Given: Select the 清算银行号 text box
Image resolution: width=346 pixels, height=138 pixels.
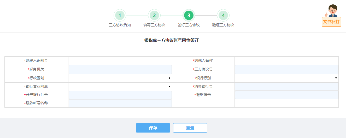Looking at the screenshot, I should tap(286, 87).
